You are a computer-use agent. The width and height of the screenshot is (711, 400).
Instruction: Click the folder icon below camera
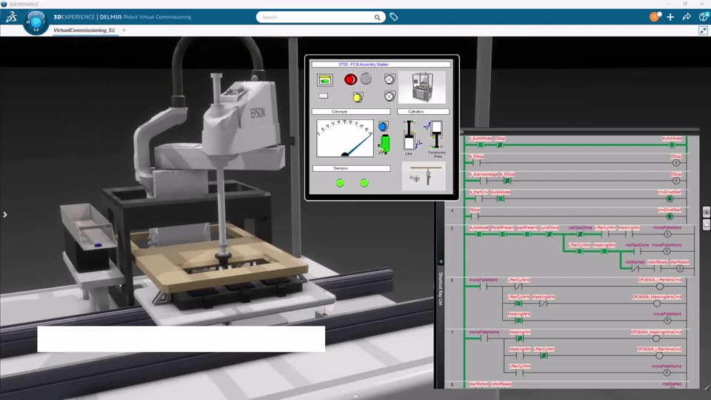coord(707,225)
